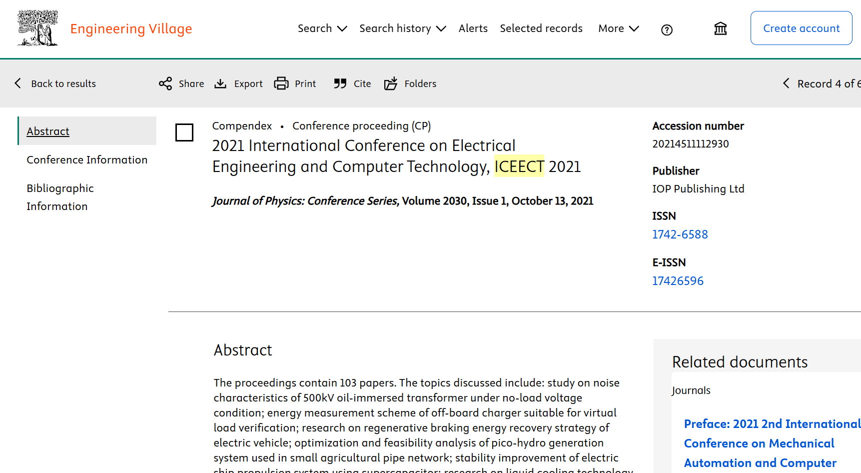Click Journal of Physics: Conference Series text
Image resolution: width=861 pixels, height=473 pixels.
[x=305, y=201]
